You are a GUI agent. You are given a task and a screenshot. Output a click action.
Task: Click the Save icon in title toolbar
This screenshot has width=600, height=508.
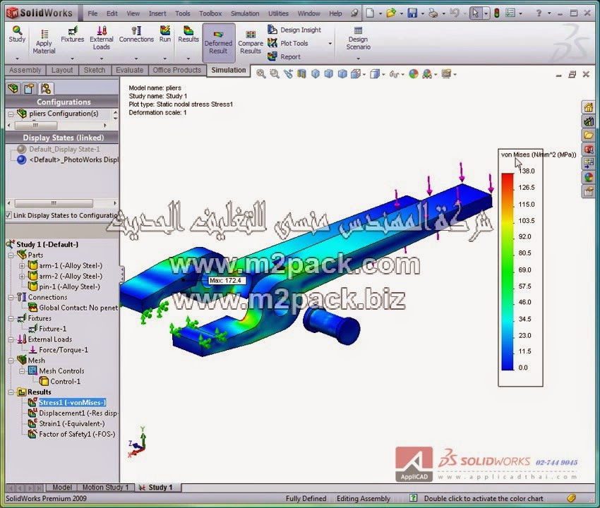click(x=412, y=13)
